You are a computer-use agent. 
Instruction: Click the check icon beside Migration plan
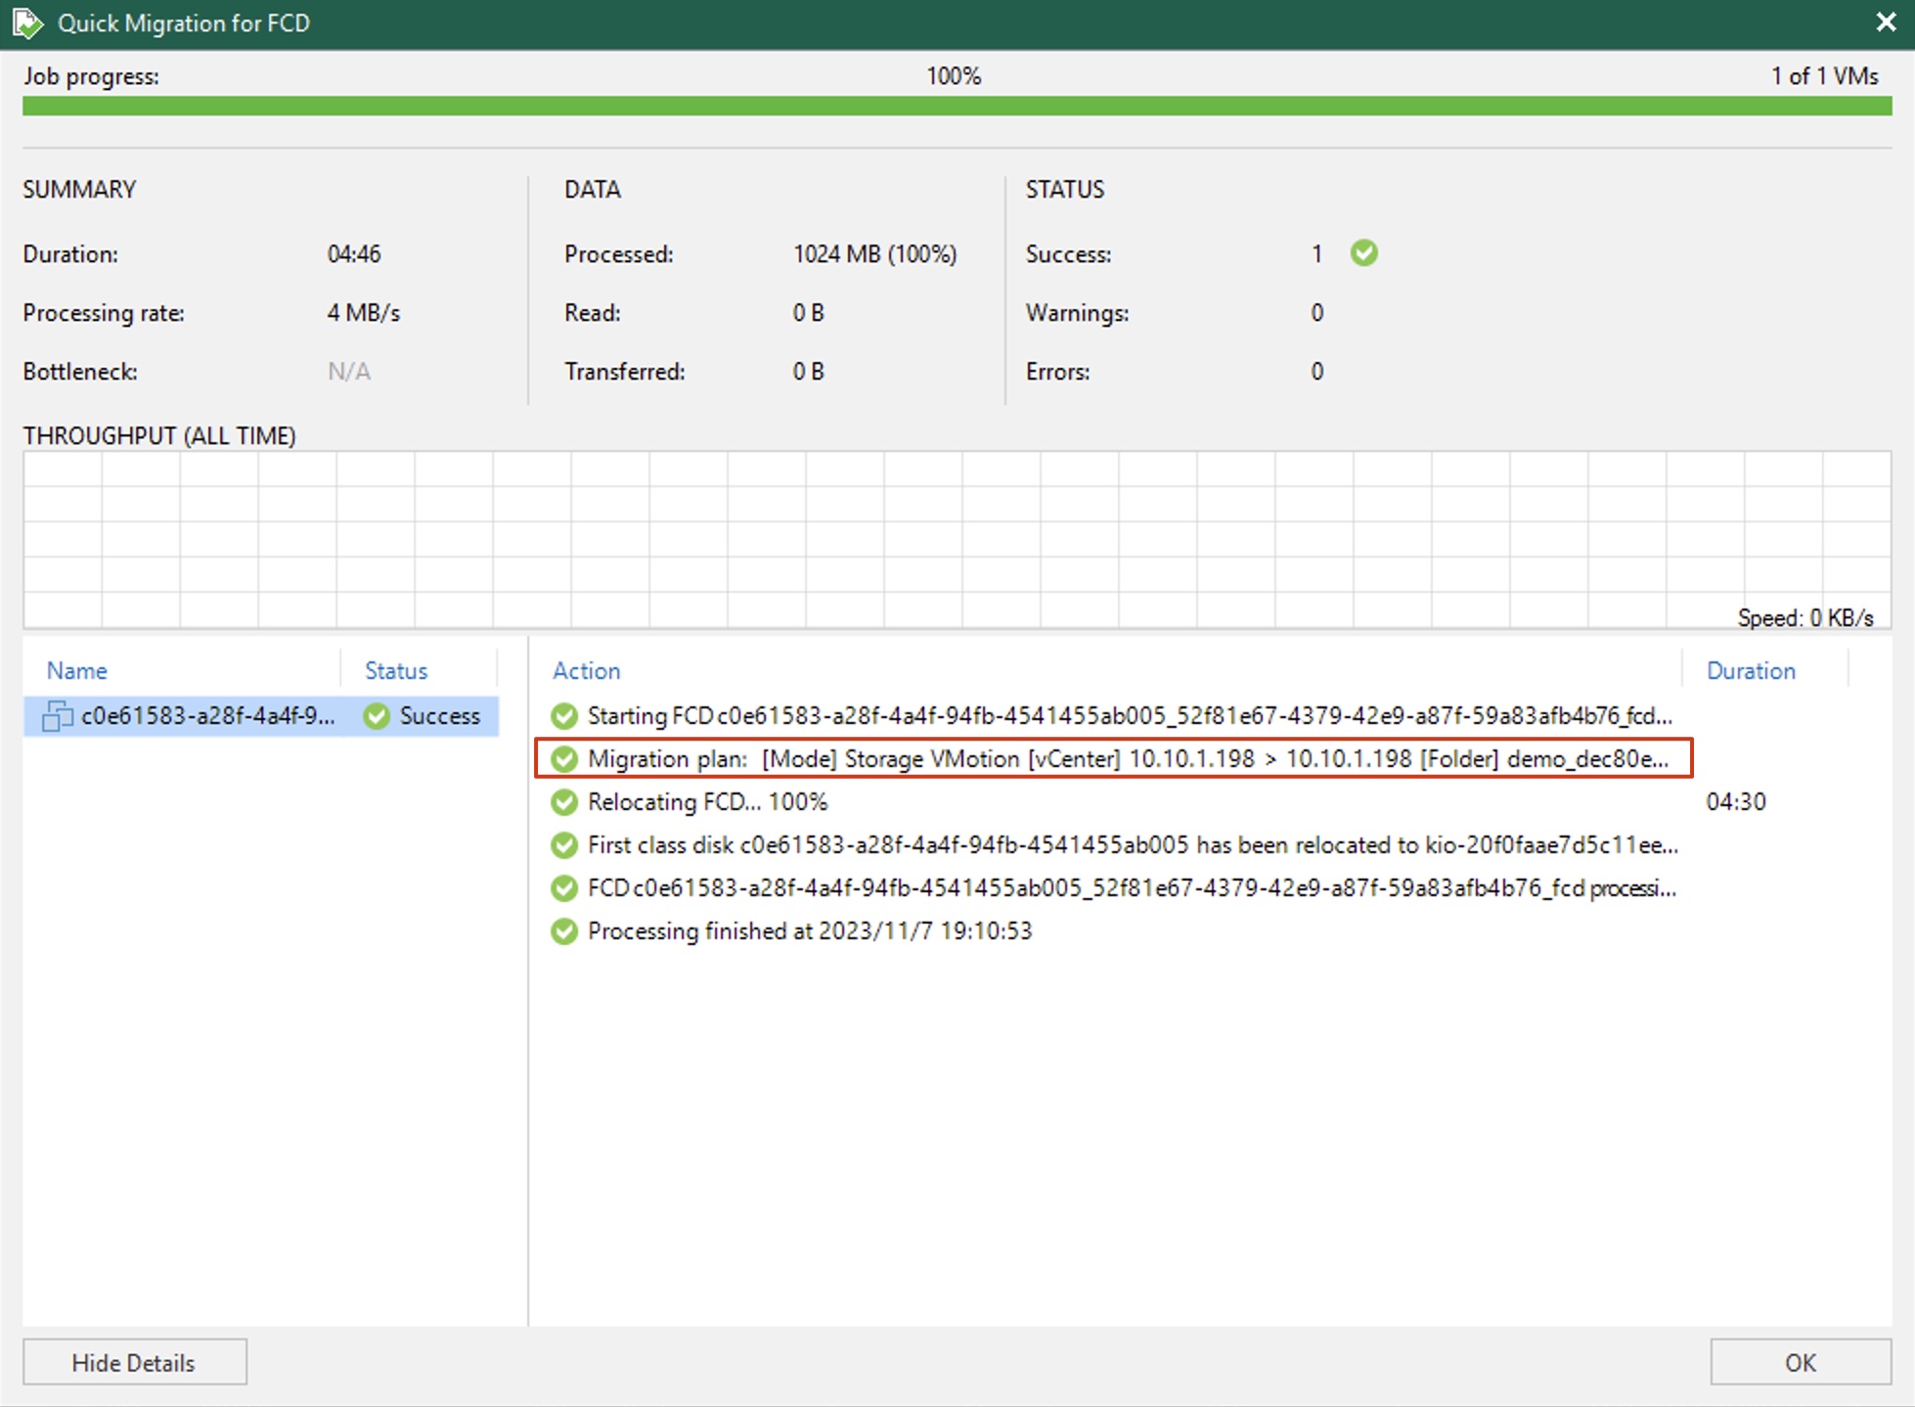tap(564, 759)
